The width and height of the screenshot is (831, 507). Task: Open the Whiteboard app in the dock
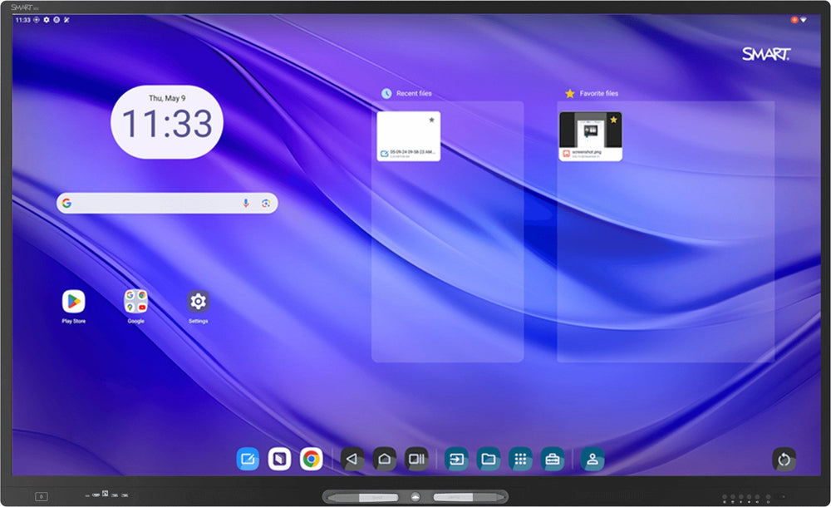pyautogui.click(x=248, y=459)
